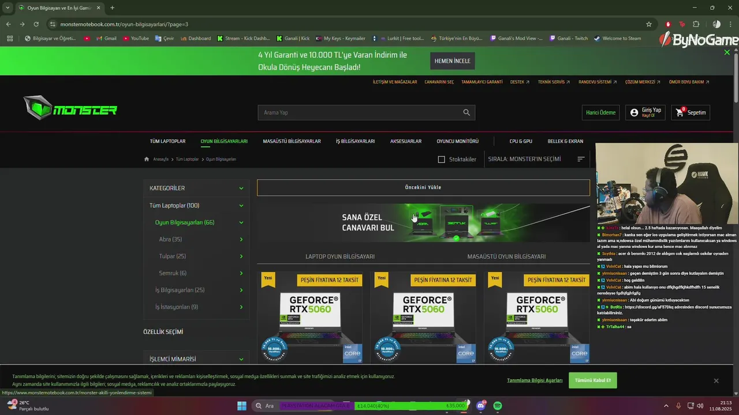739x415 pixels.
Task: Dismiss the cookie notice with X
Action: tap(716, 380)
